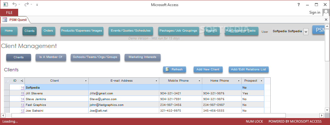Screen dimensions: 330x125
Task: Click Prospect cell showing Yes
Action: pos(253,93)
